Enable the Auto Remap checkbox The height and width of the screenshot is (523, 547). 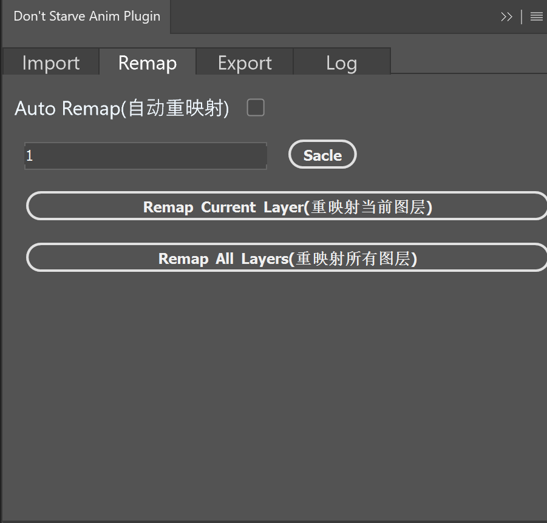pos(256,108)
